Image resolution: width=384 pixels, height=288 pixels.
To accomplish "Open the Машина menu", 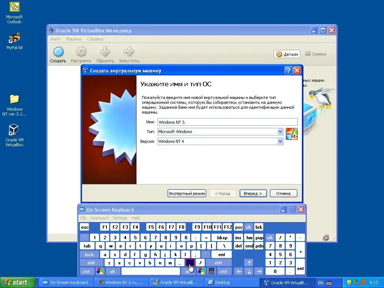I will tap(73, 39).
